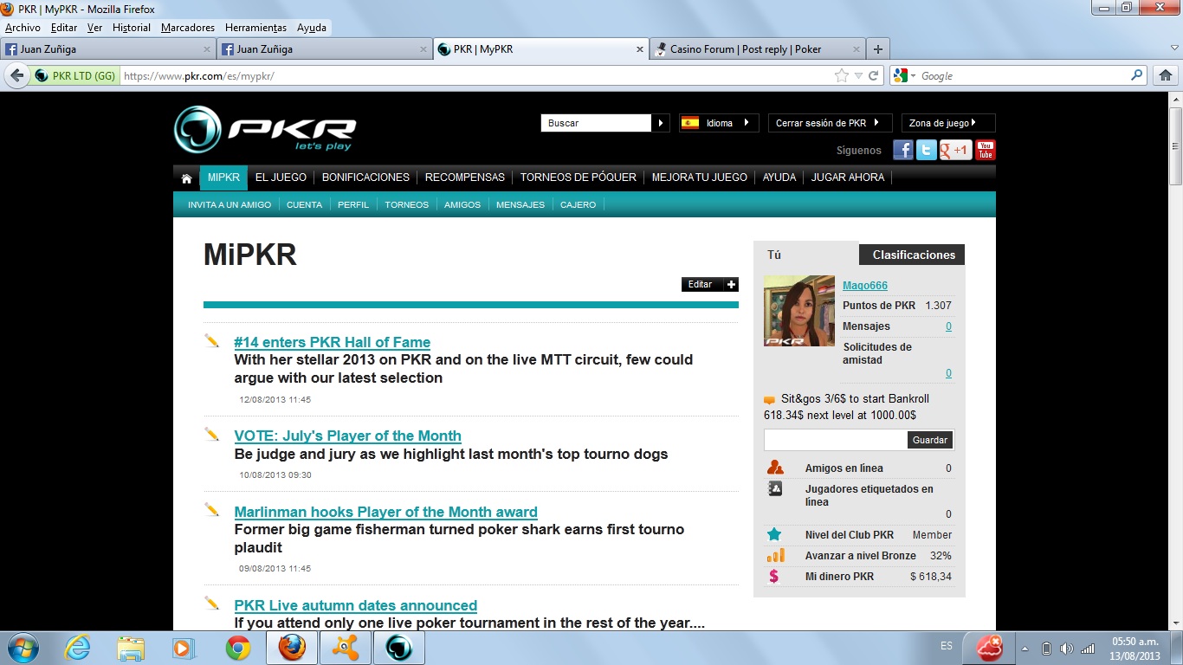The width and height of the screenshot is (1183, 665).
Task: Open PKR's Twitter page icon
Action: 927,150
